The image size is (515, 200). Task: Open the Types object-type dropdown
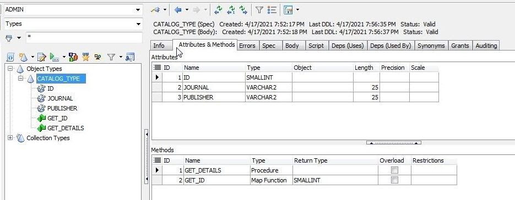pos(138,24)
